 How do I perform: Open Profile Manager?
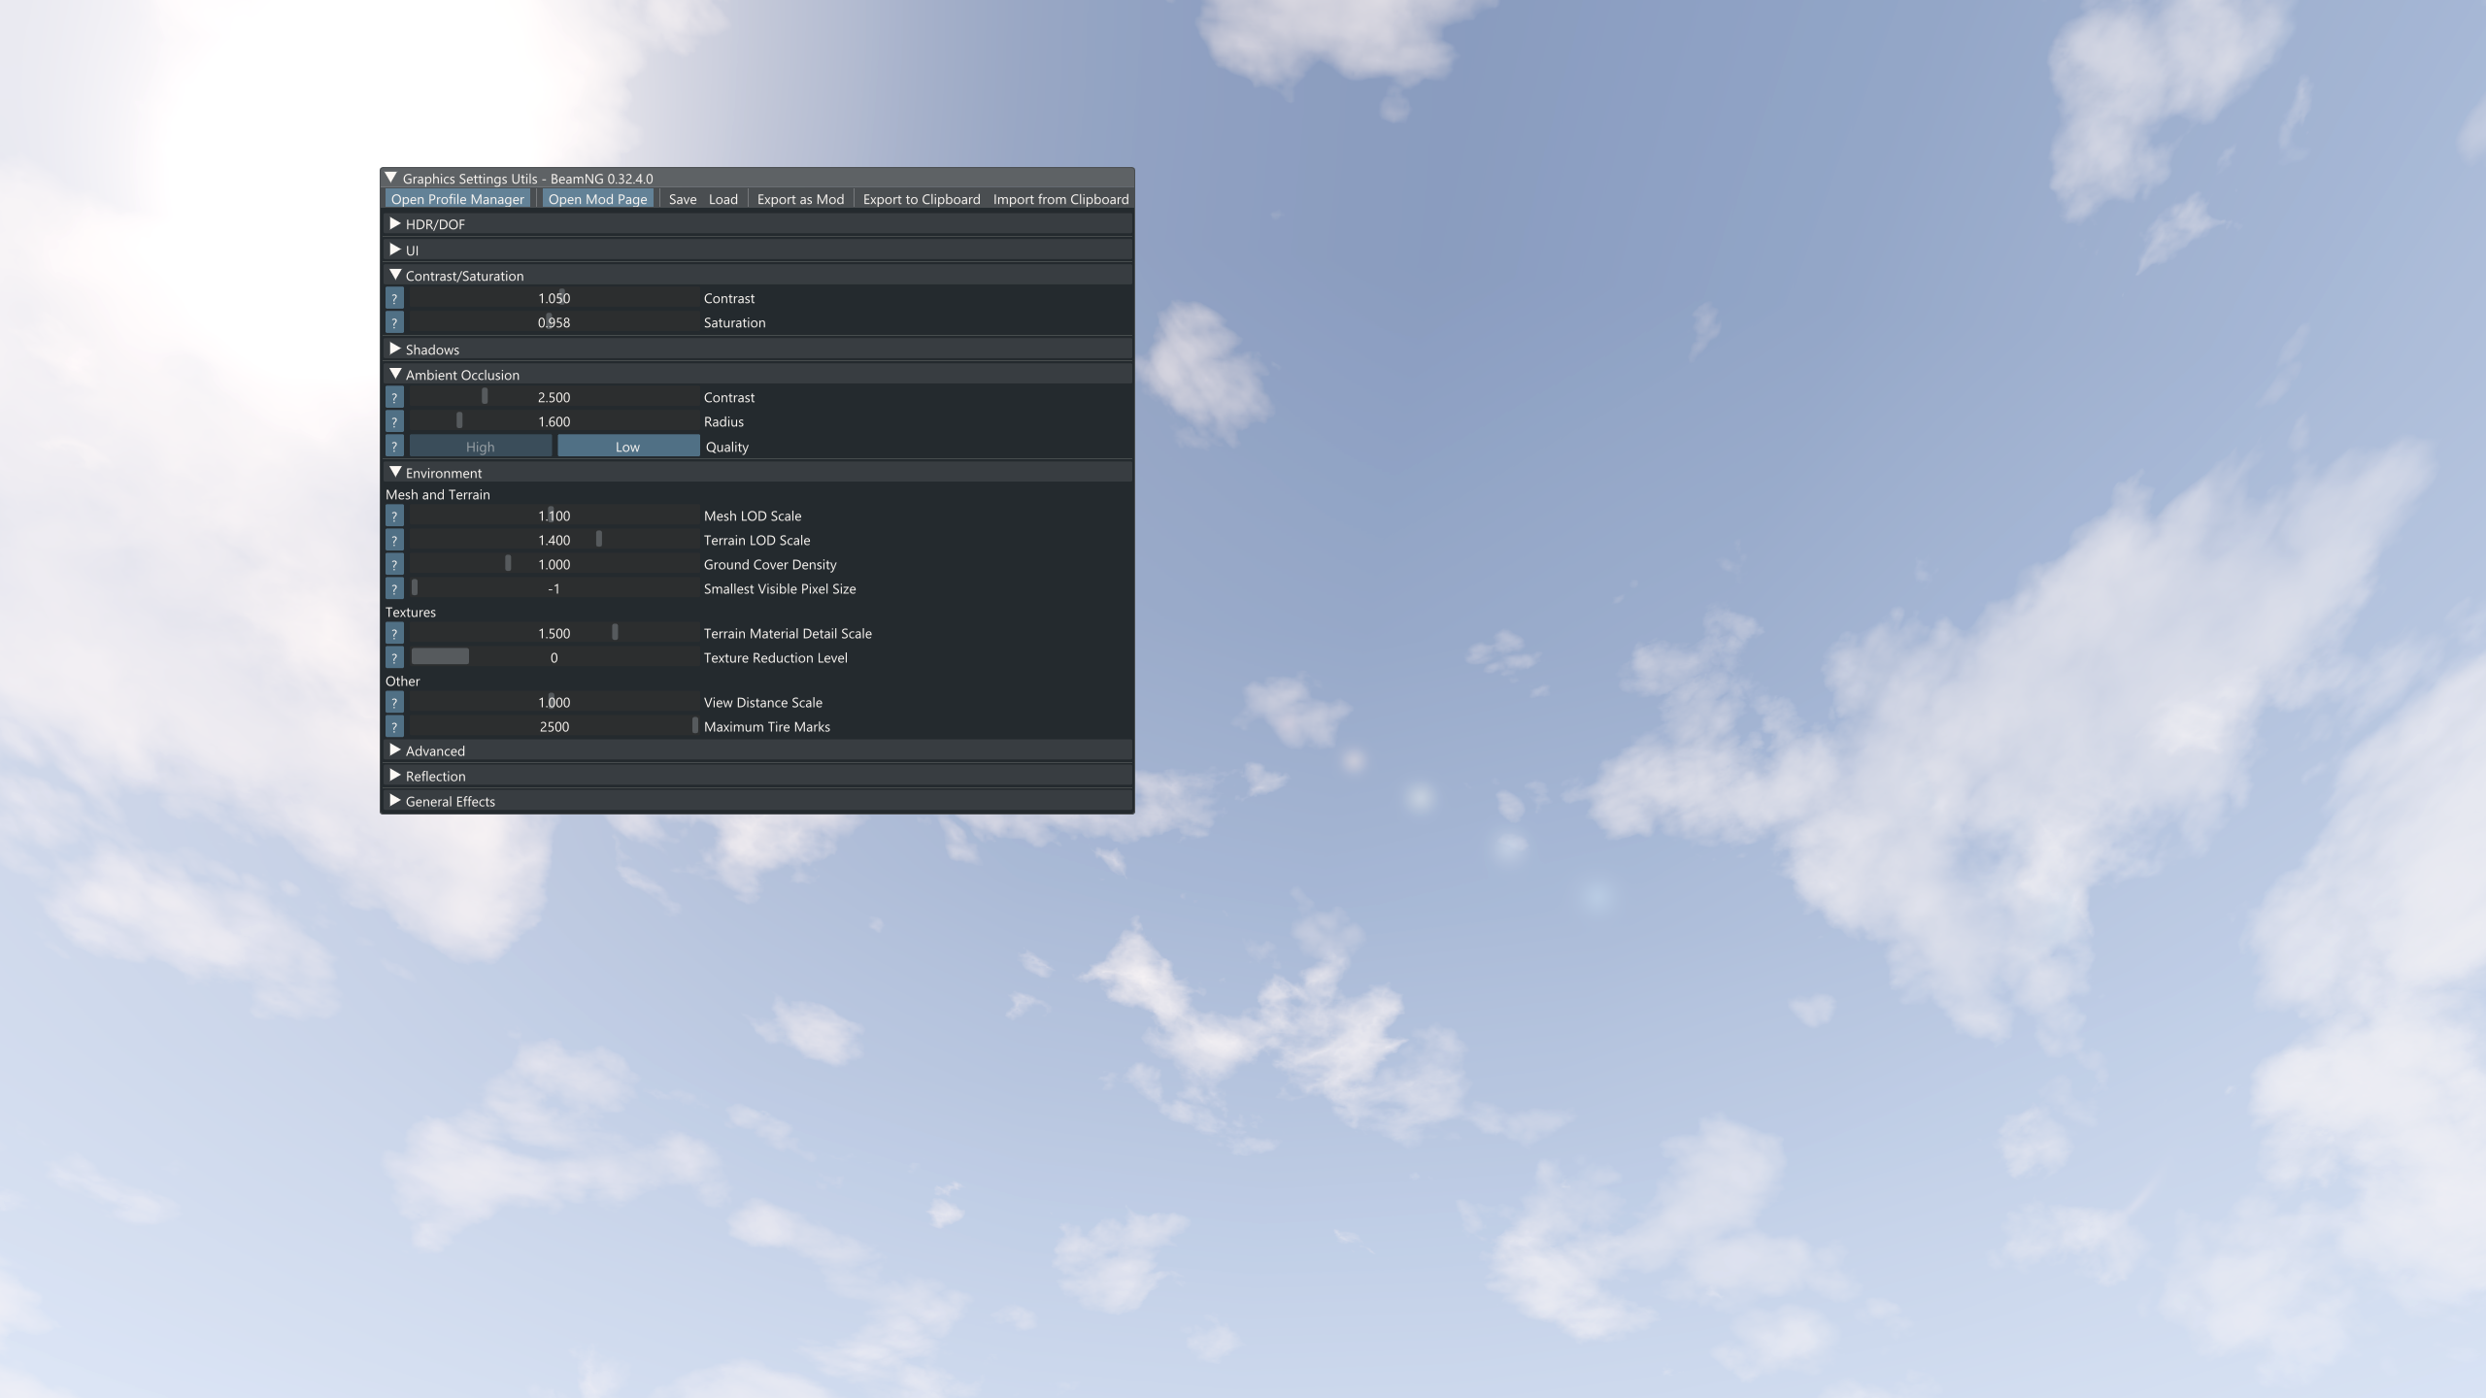[457, 199]
